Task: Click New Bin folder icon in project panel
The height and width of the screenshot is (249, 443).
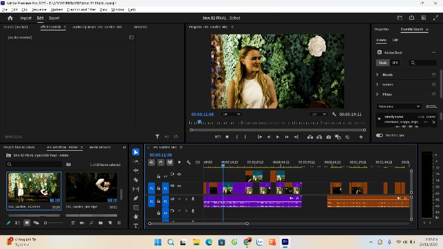Action: (101, 223)
